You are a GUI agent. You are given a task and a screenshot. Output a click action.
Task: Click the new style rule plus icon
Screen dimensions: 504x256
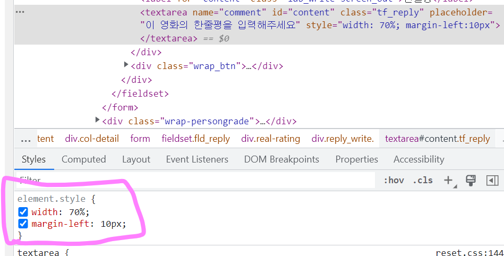pos(448,181)
